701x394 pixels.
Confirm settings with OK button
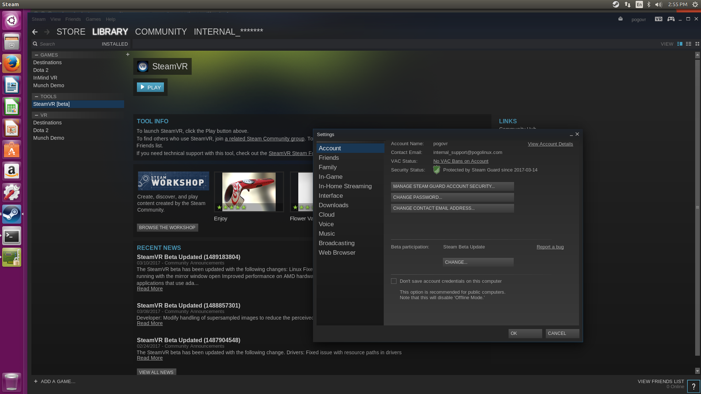[x=525, y=333]
